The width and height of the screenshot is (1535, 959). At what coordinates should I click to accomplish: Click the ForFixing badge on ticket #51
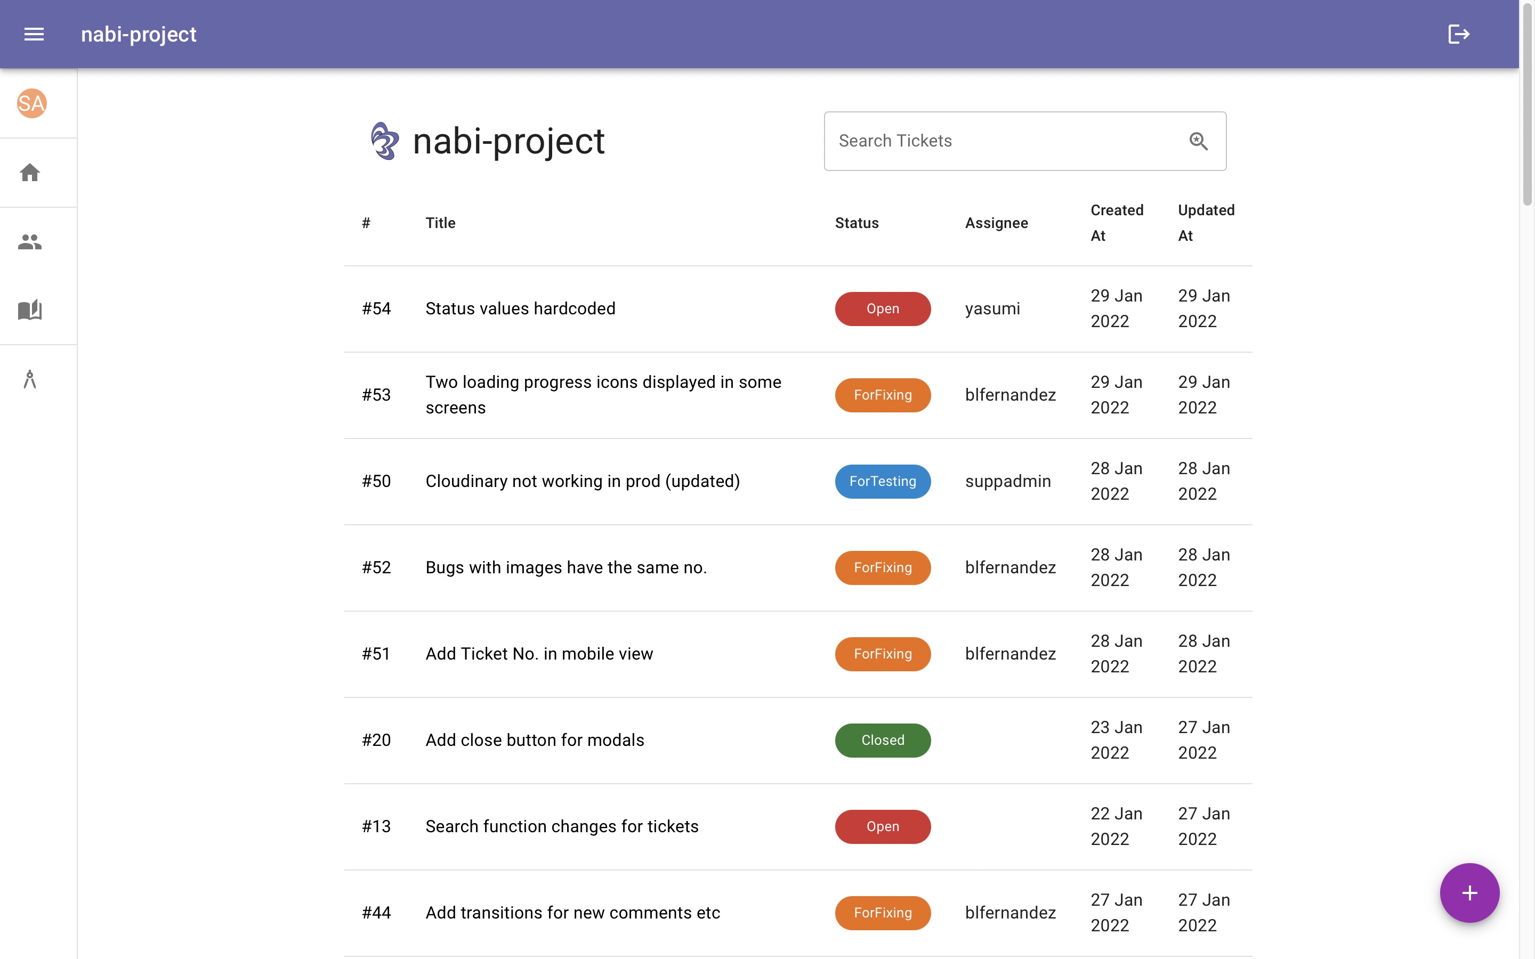tap(882, 653)
